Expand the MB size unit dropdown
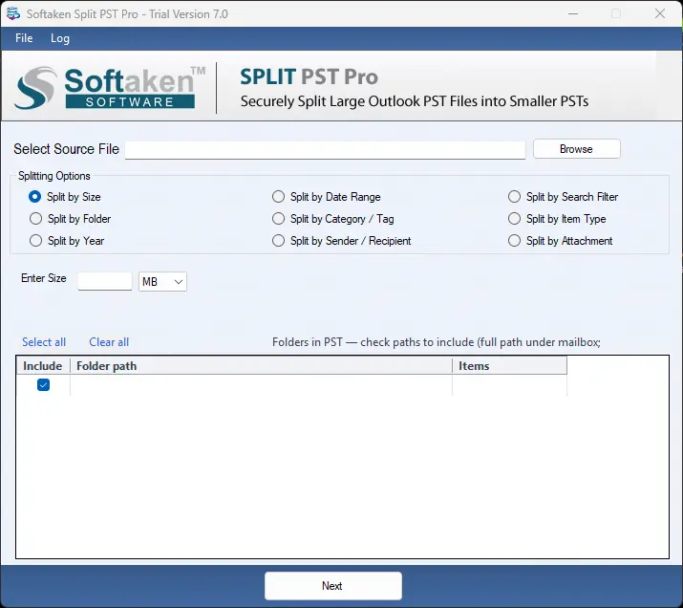This screenshot has width=683, height=608. 162,282
